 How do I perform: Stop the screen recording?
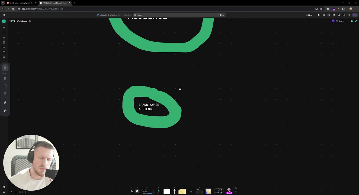point(5,68)
